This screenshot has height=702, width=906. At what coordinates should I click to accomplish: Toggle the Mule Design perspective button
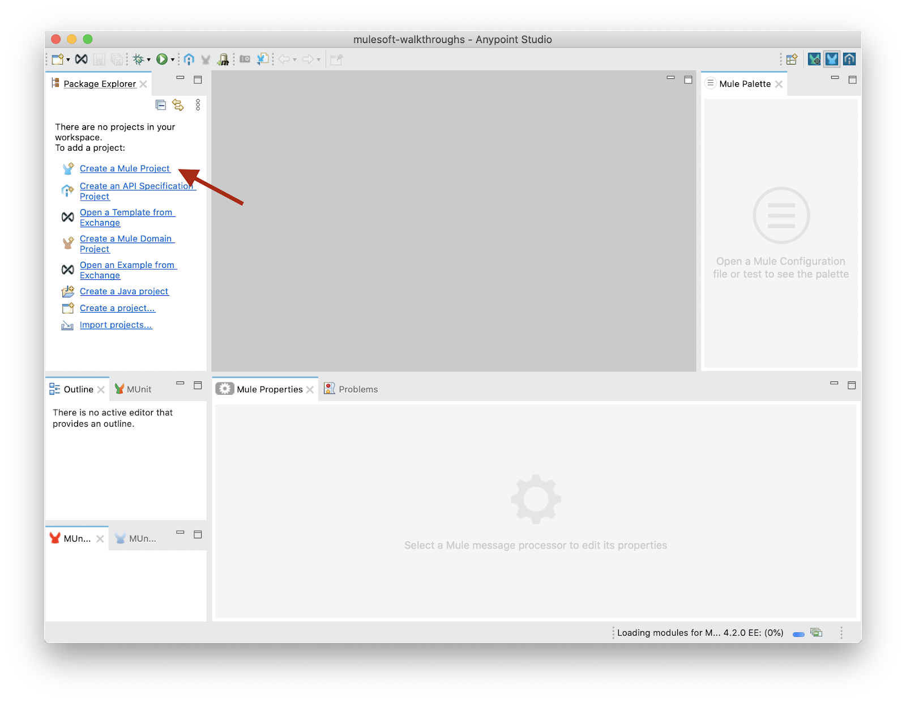(832, 59)
